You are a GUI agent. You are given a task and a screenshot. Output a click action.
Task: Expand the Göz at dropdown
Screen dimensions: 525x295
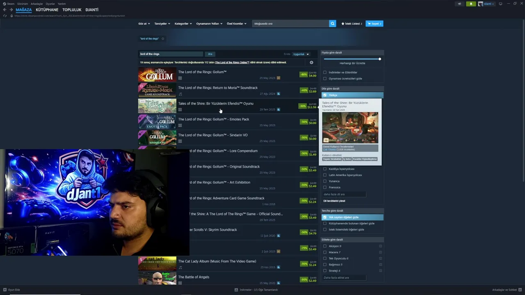144,24
